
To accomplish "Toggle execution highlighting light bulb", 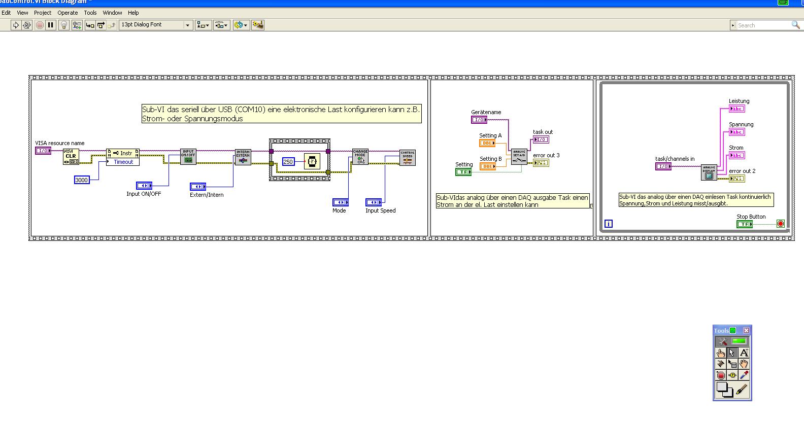I will tap(64, 25).
